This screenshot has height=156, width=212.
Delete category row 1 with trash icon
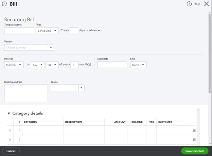[194, 131]
